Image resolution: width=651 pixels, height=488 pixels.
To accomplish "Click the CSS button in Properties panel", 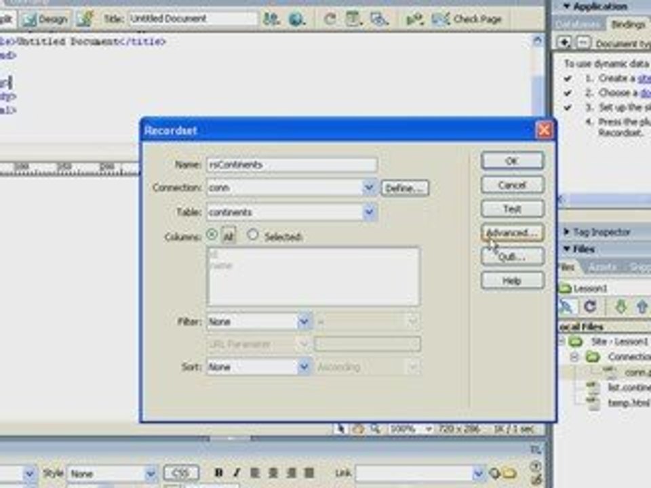I will [x=180, y=473].
